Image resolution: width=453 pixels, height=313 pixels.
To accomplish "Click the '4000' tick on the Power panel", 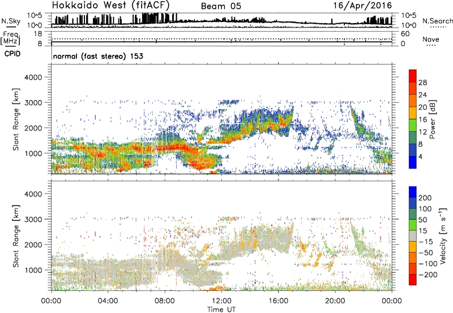I will point(33,77).
